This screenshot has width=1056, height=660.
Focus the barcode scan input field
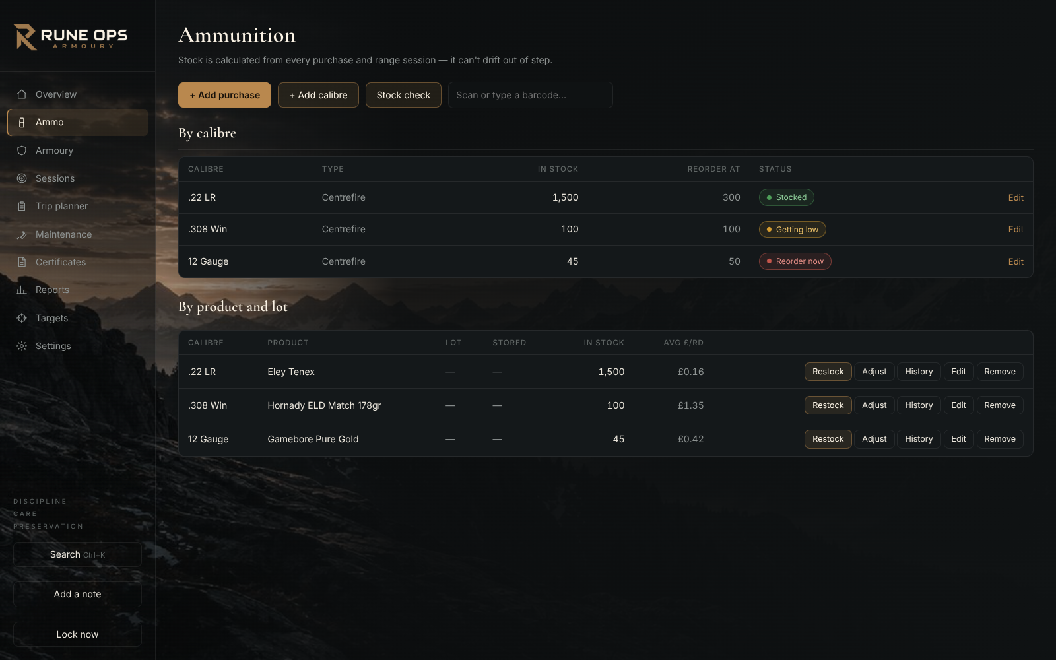click(x=530, y=95)
